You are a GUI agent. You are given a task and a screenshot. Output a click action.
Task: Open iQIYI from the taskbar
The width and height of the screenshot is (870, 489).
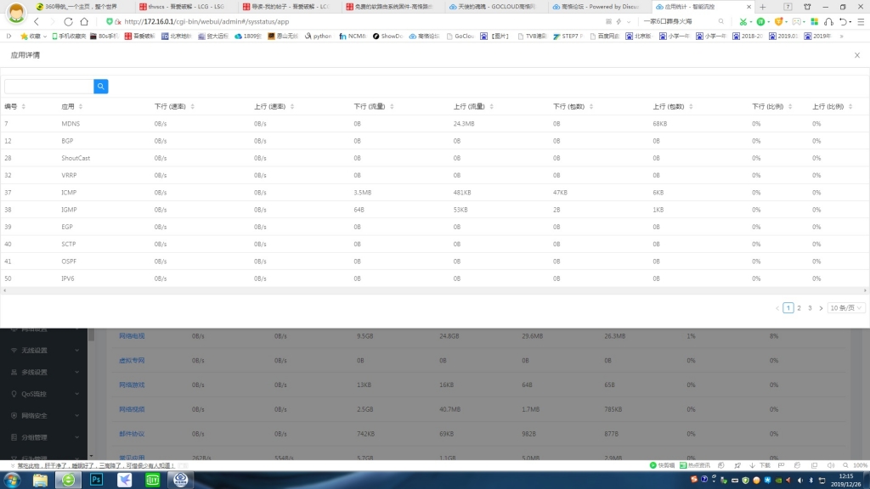pos(153,480)
